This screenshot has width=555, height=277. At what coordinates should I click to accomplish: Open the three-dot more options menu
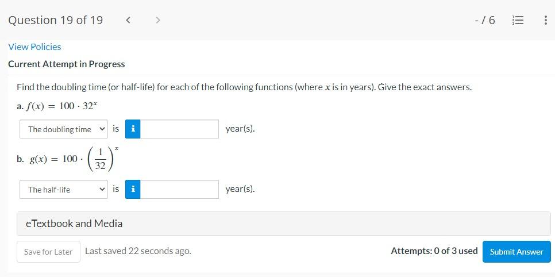tap(545, 21)
